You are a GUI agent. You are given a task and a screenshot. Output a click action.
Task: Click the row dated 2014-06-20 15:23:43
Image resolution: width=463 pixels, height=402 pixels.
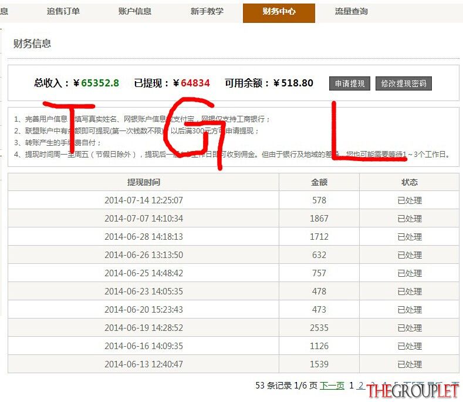pos(234,309)
